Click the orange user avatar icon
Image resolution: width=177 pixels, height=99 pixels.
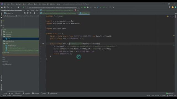pyautogui.click(x=173, y=7)
